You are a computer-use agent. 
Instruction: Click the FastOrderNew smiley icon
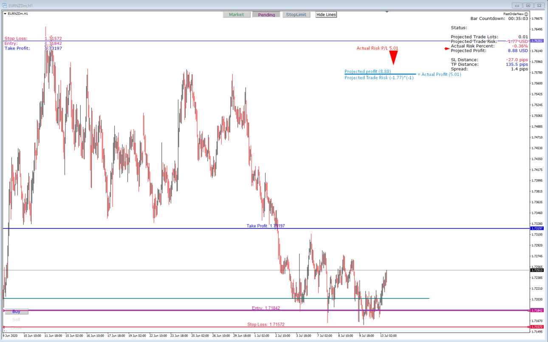pos(526,14)
